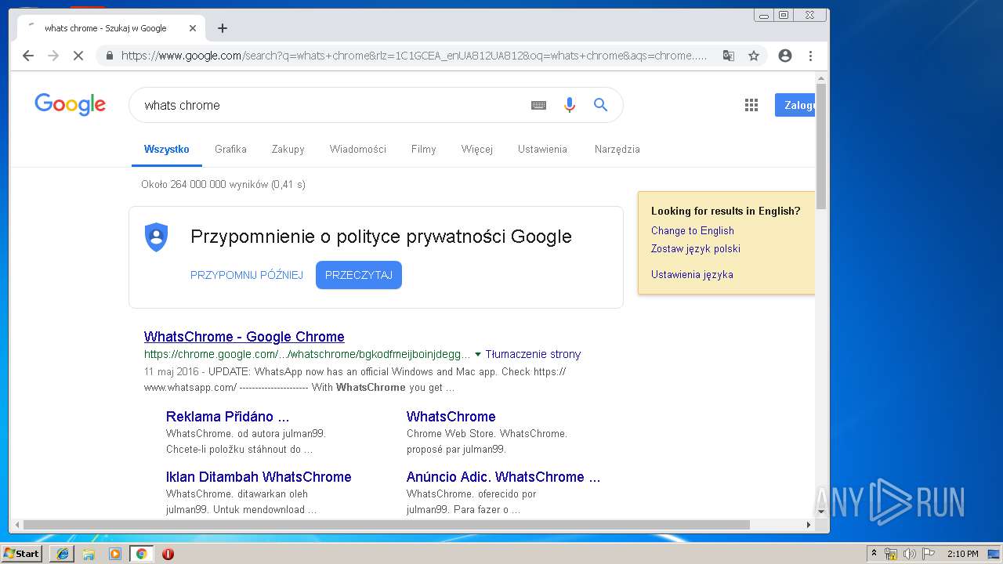Screen dimensions: 1003x564
Task: Click the Action Center flag icon
Action: (928, 554)
